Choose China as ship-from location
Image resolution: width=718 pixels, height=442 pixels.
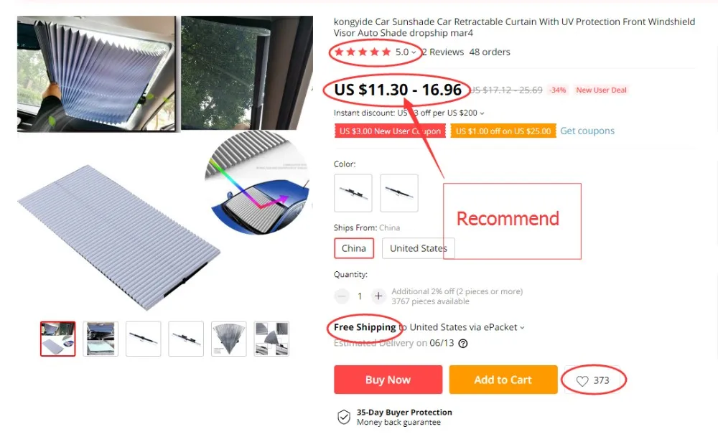354,248
